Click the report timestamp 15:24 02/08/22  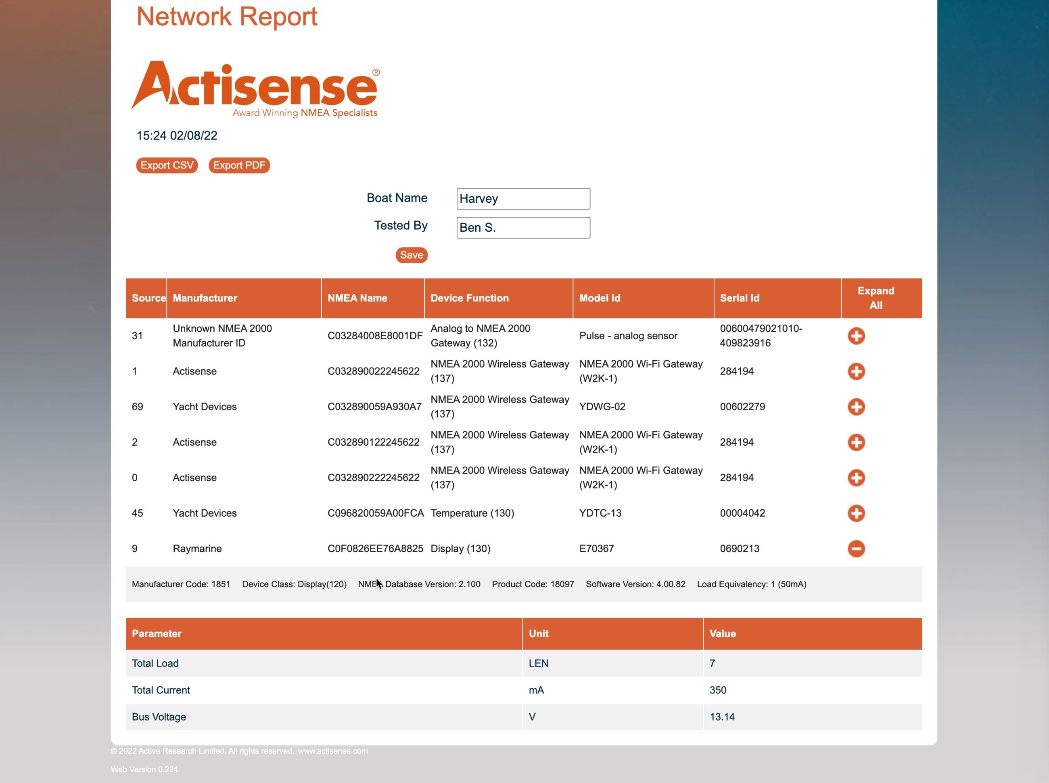click(x=177, y=135)
